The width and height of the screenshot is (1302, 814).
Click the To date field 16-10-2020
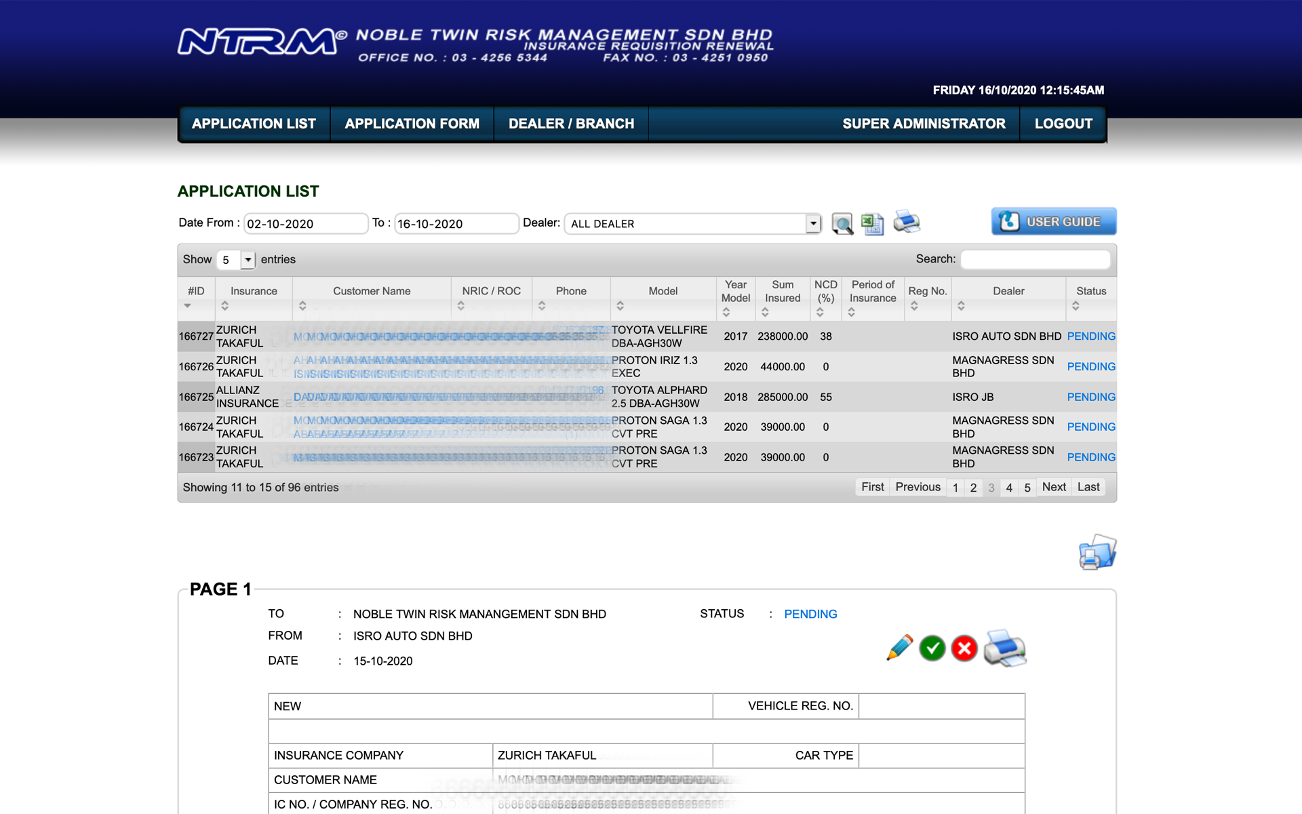(456, 224)
